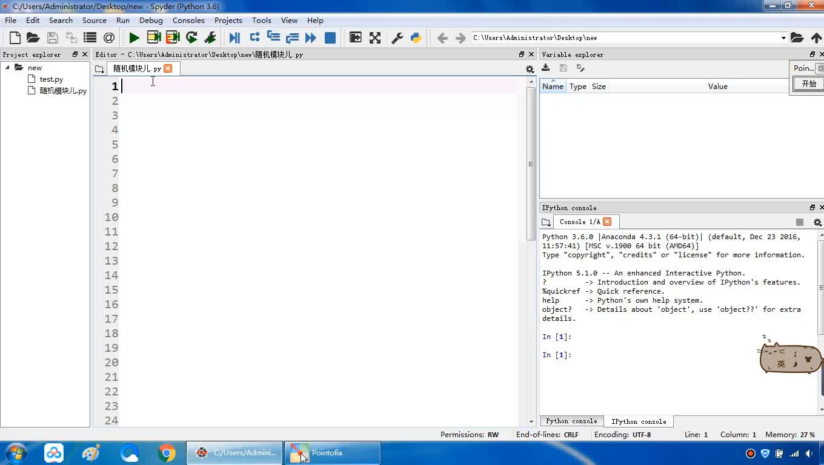Select test.py in Project explorer
This screenshot has width=824, height=465.
pos(51,79)
